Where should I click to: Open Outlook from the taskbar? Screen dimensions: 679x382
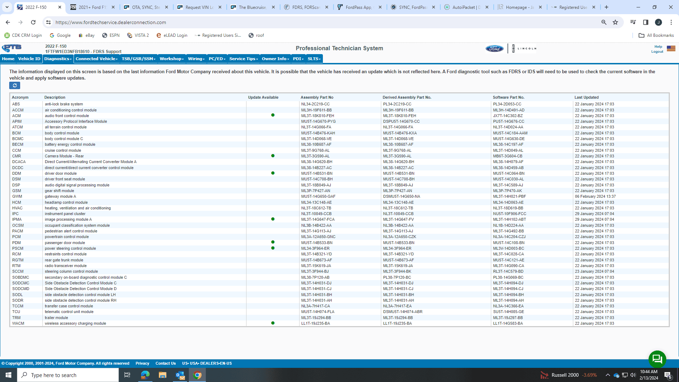point(180,375)
